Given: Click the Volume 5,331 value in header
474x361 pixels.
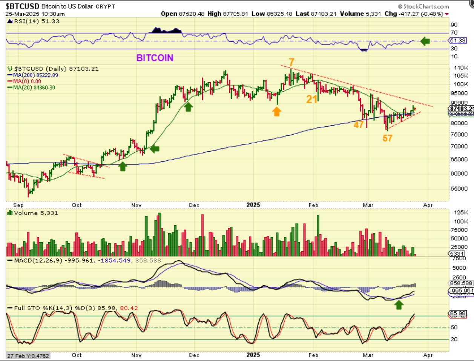Looking at the screenshot, I should pos(360,14).
